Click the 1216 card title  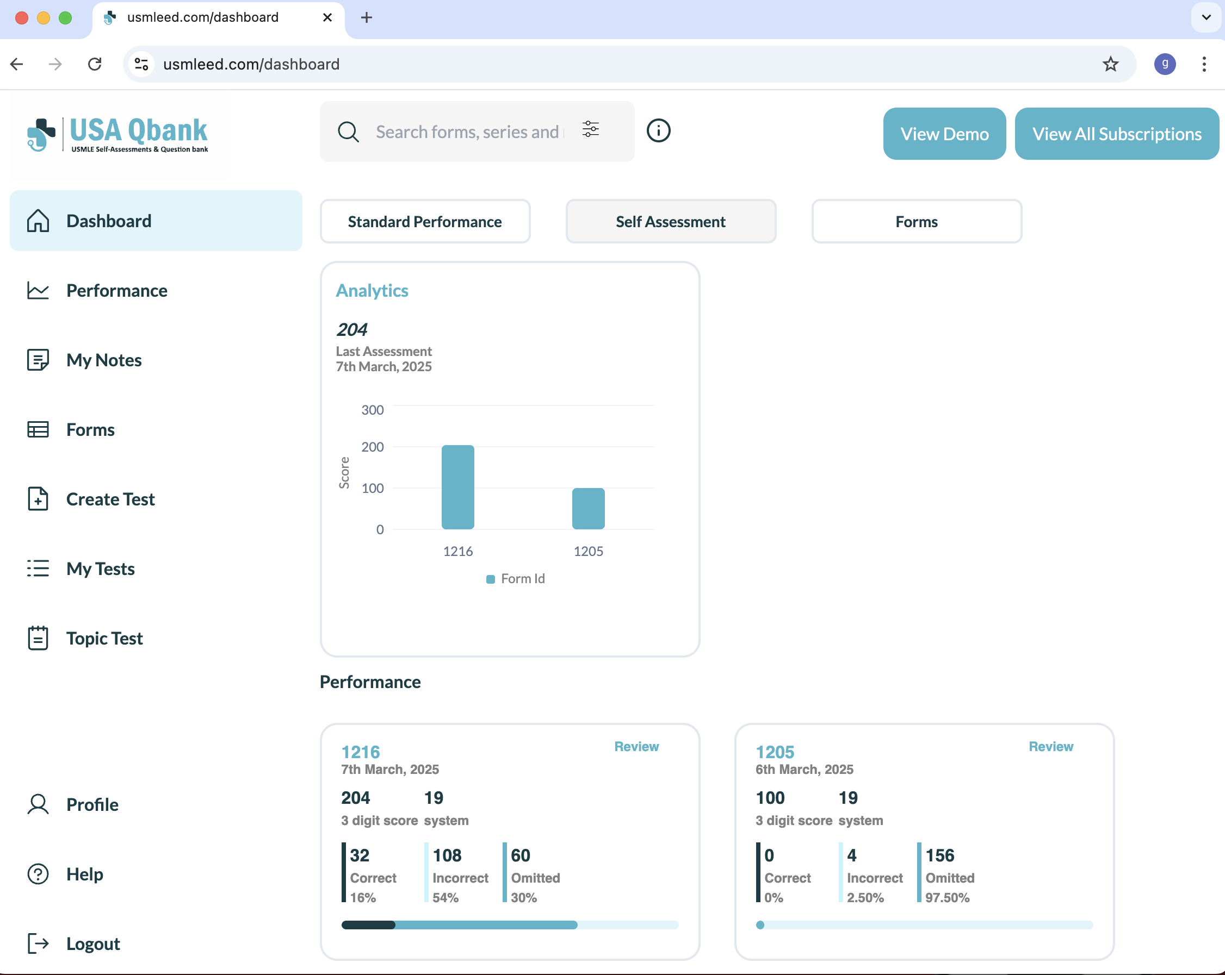point(360,752)
